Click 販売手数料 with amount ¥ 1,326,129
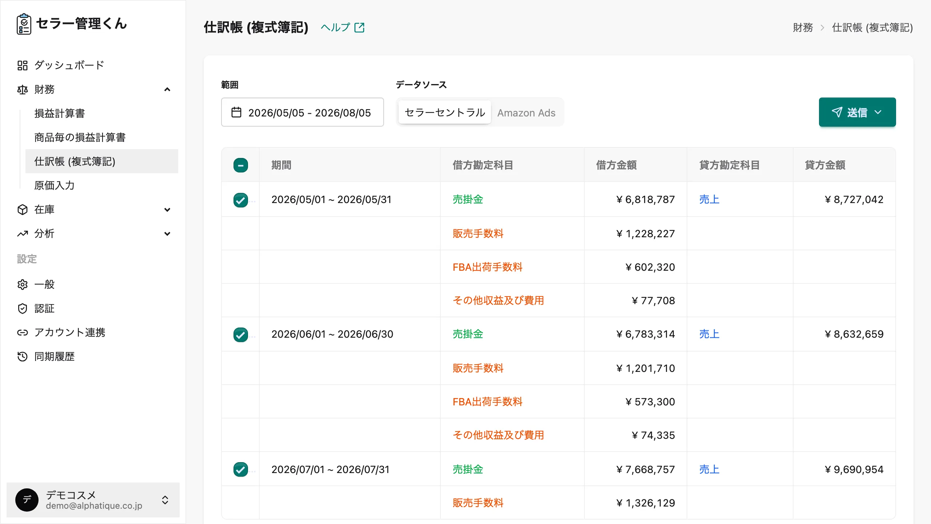 point(478,503)
